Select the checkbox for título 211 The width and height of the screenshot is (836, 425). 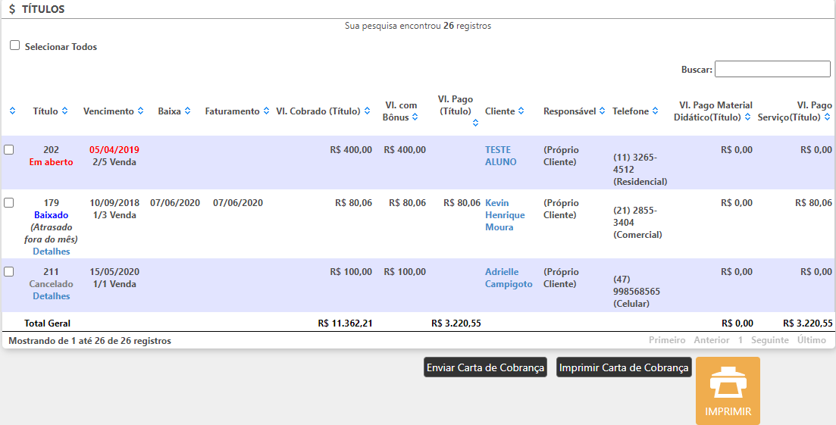[8, 272]
